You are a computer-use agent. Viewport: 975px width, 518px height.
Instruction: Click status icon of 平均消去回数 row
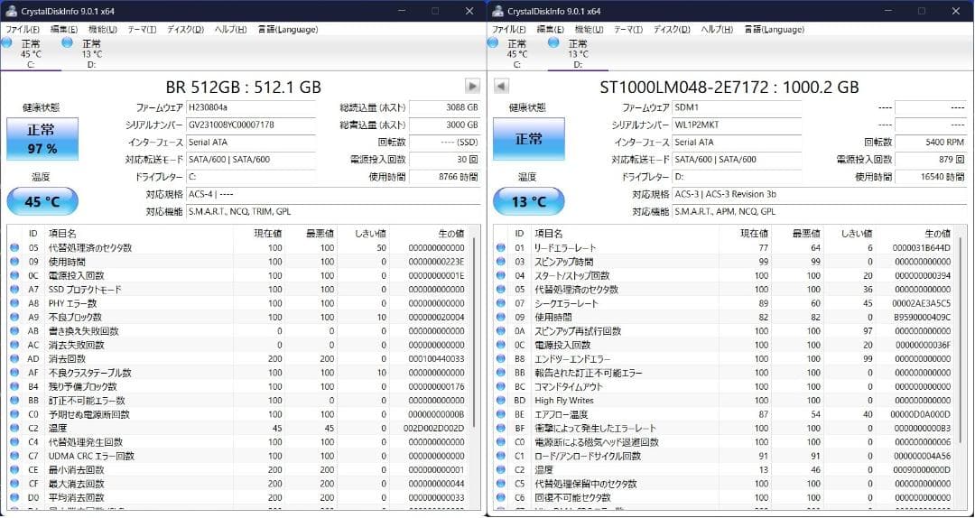14,497
